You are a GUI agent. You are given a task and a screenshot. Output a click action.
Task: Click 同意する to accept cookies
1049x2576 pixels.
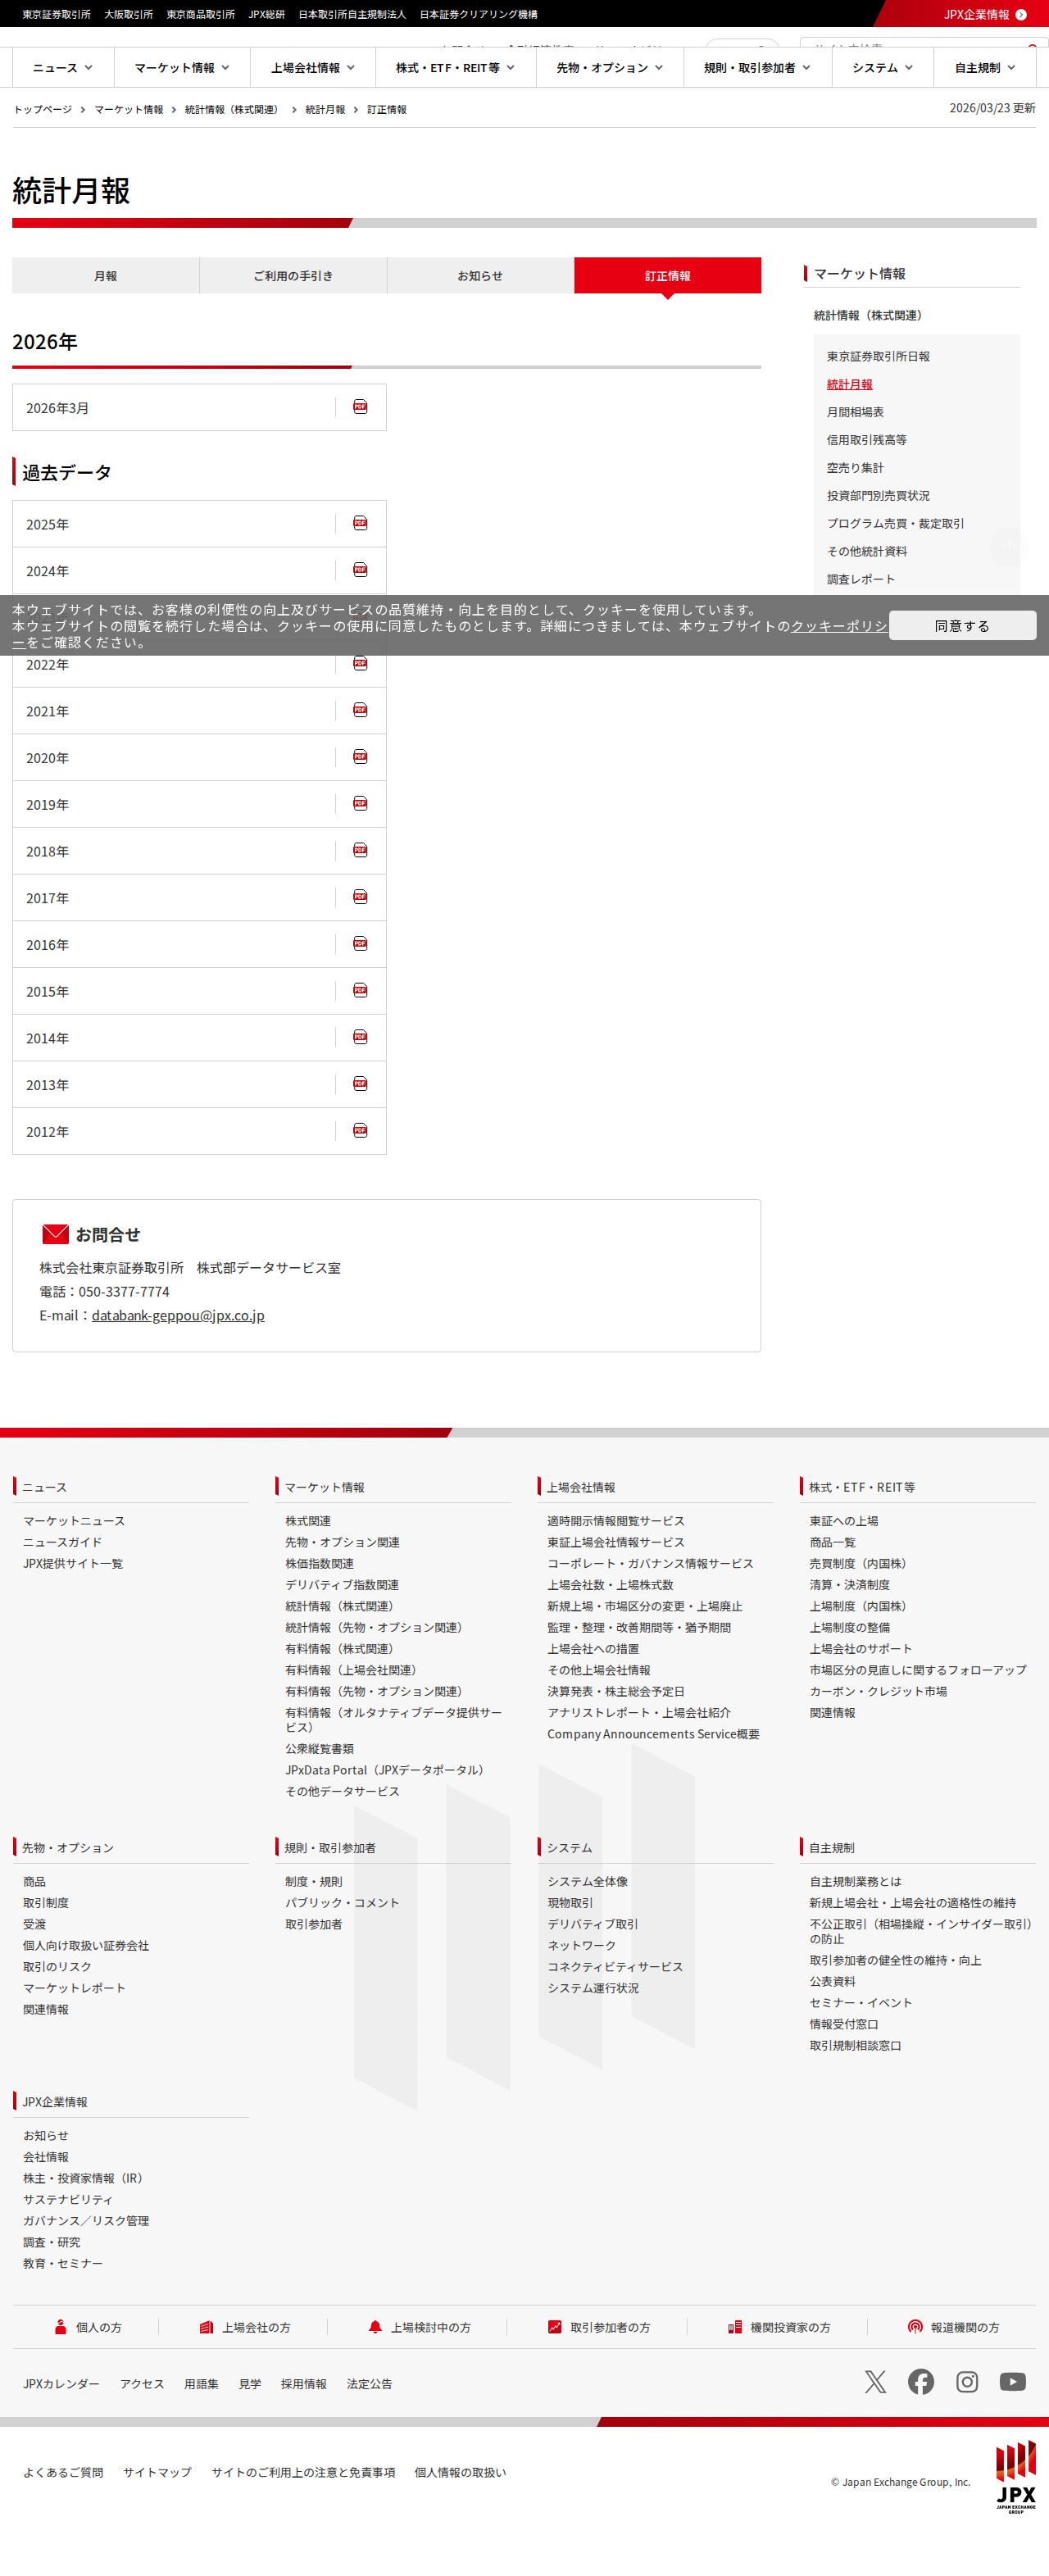(x=962, y=625)
